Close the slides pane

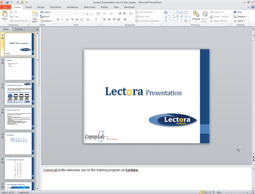37,29
